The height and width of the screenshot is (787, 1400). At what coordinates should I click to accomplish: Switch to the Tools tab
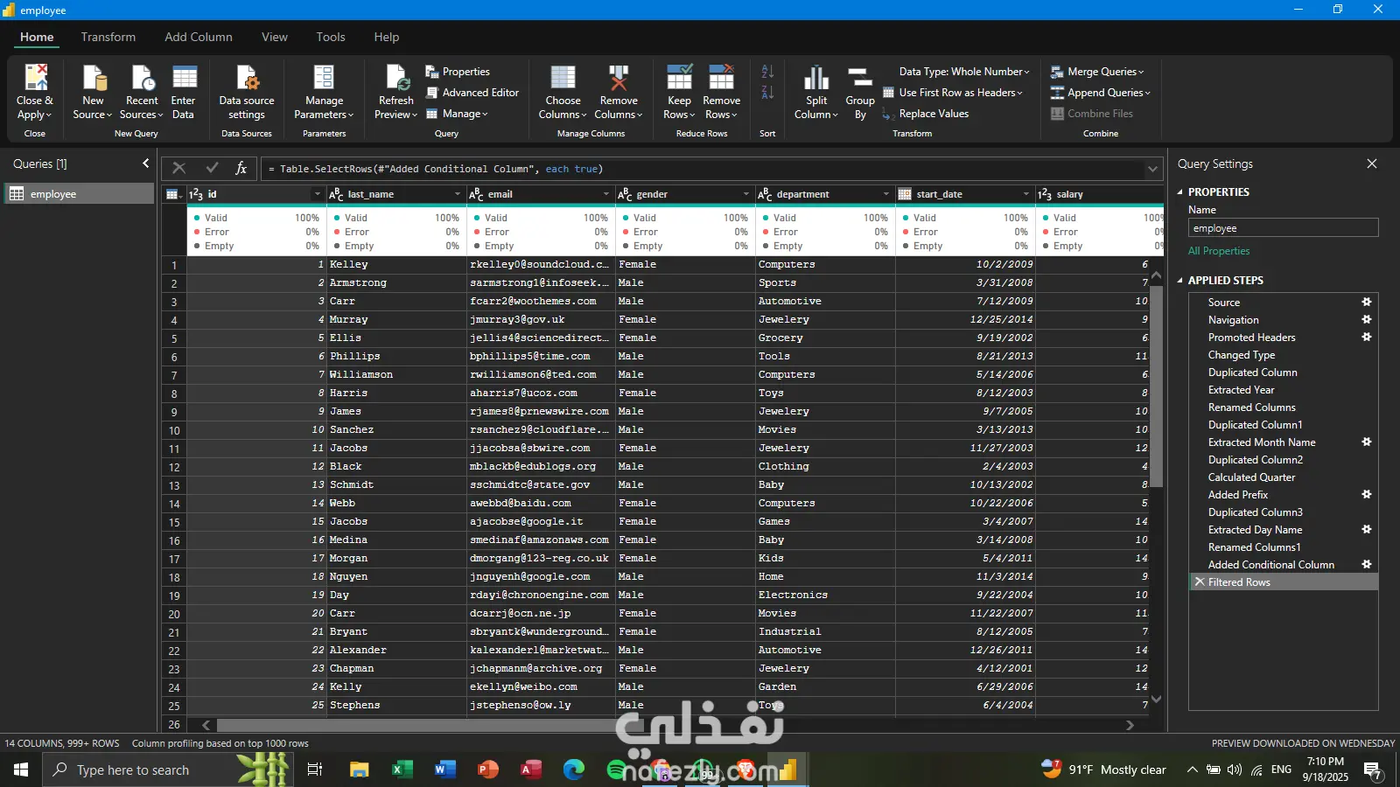pyautogui.click(x=331, y=37)
